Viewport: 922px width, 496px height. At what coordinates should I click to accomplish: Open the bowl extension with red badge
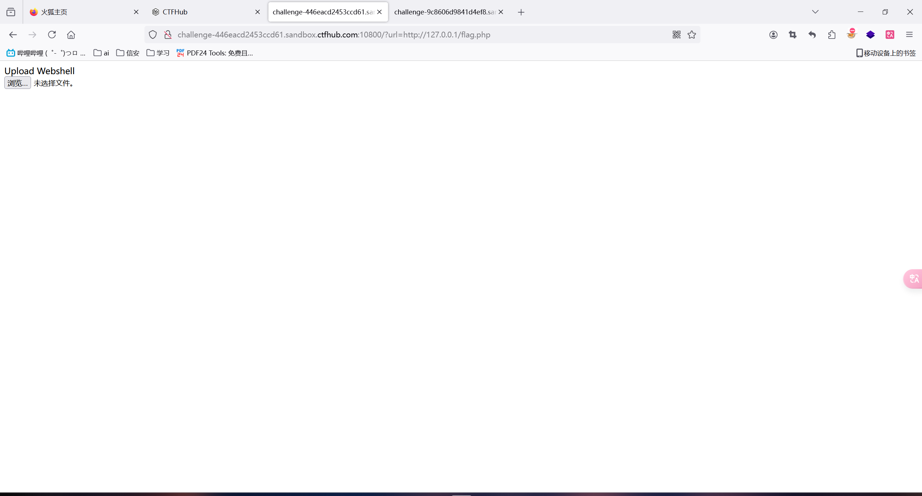pos(851,34)
